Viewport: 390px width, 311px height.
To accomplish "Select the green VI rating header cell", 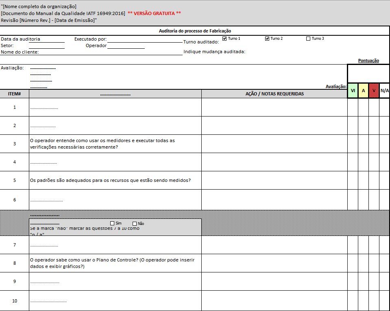I will (352, 91).
